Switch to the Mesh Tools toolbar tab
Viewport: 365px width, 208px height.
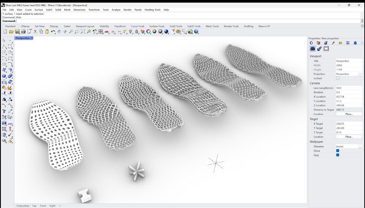click(212, 26)
